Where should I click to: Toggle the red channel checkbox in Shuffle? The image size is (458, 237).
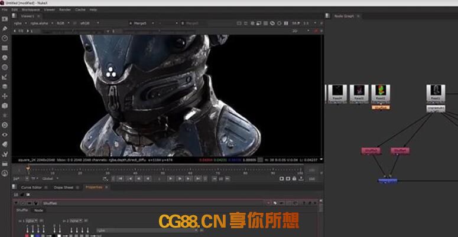[27, 235]
